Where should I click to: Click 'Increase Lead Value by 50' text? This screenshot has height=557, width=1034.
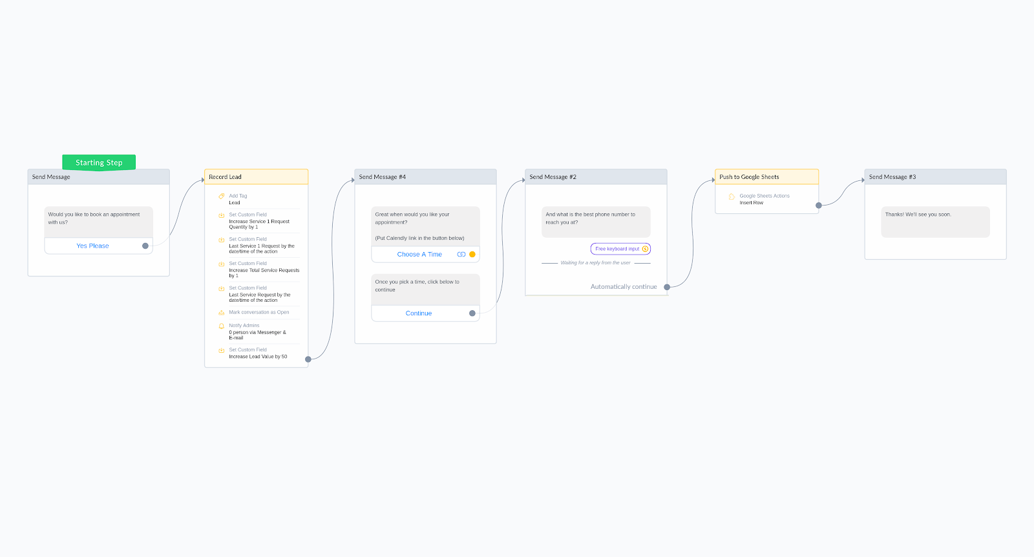tap(258, 357)
